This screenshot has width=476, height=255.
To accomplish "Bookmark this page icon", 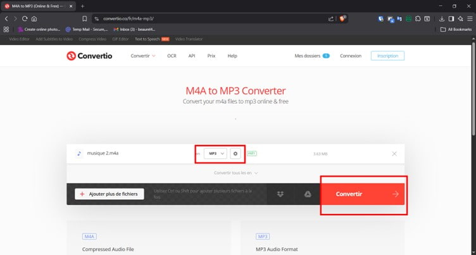I will point(85,18).
